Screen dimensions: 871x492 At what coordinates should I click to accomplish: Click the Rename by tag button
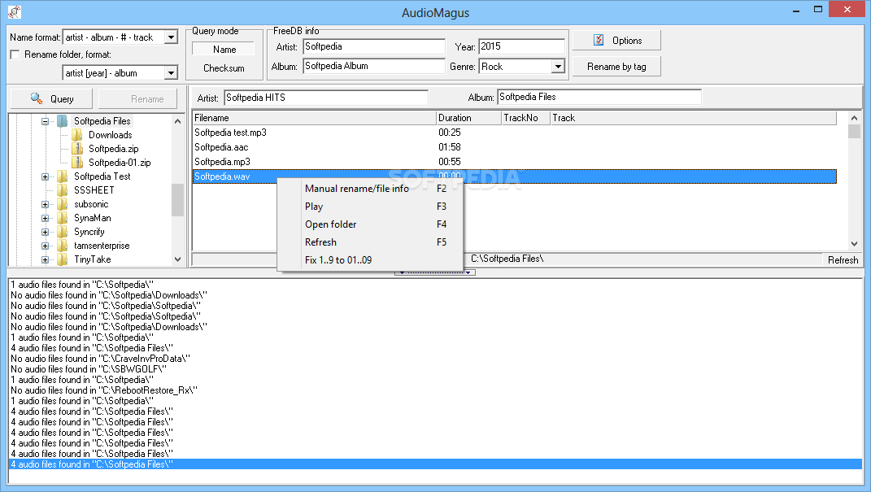(x=616, y=66)
